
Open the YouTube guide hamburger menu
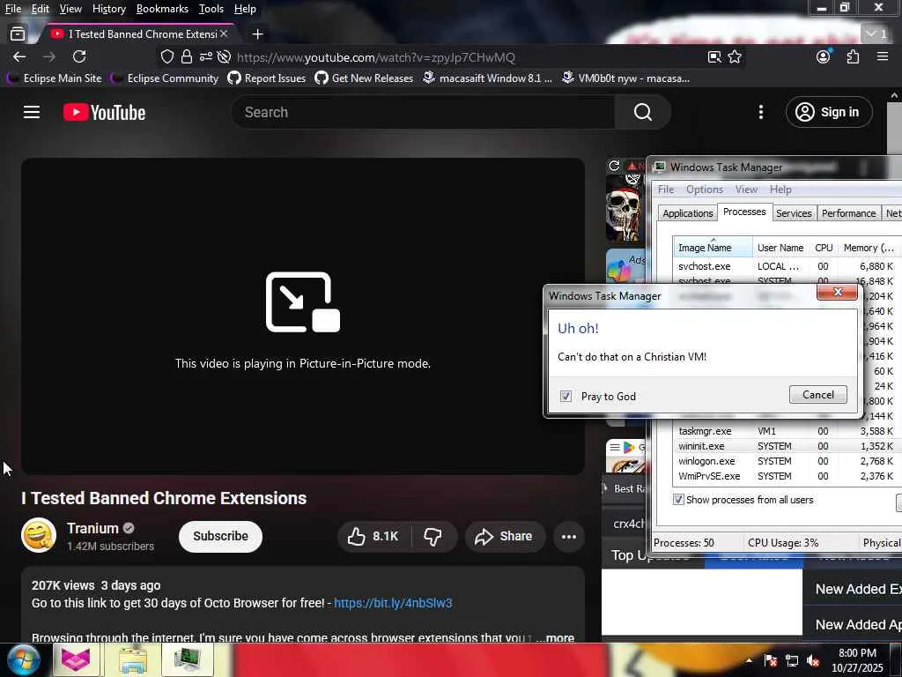(32, 112)
